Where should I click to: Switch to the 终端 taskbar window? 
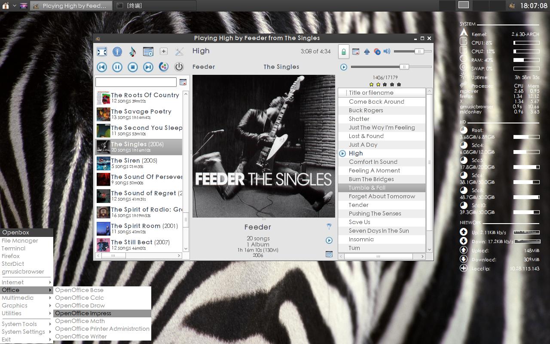pyautogui.click(x=155, y=6)
